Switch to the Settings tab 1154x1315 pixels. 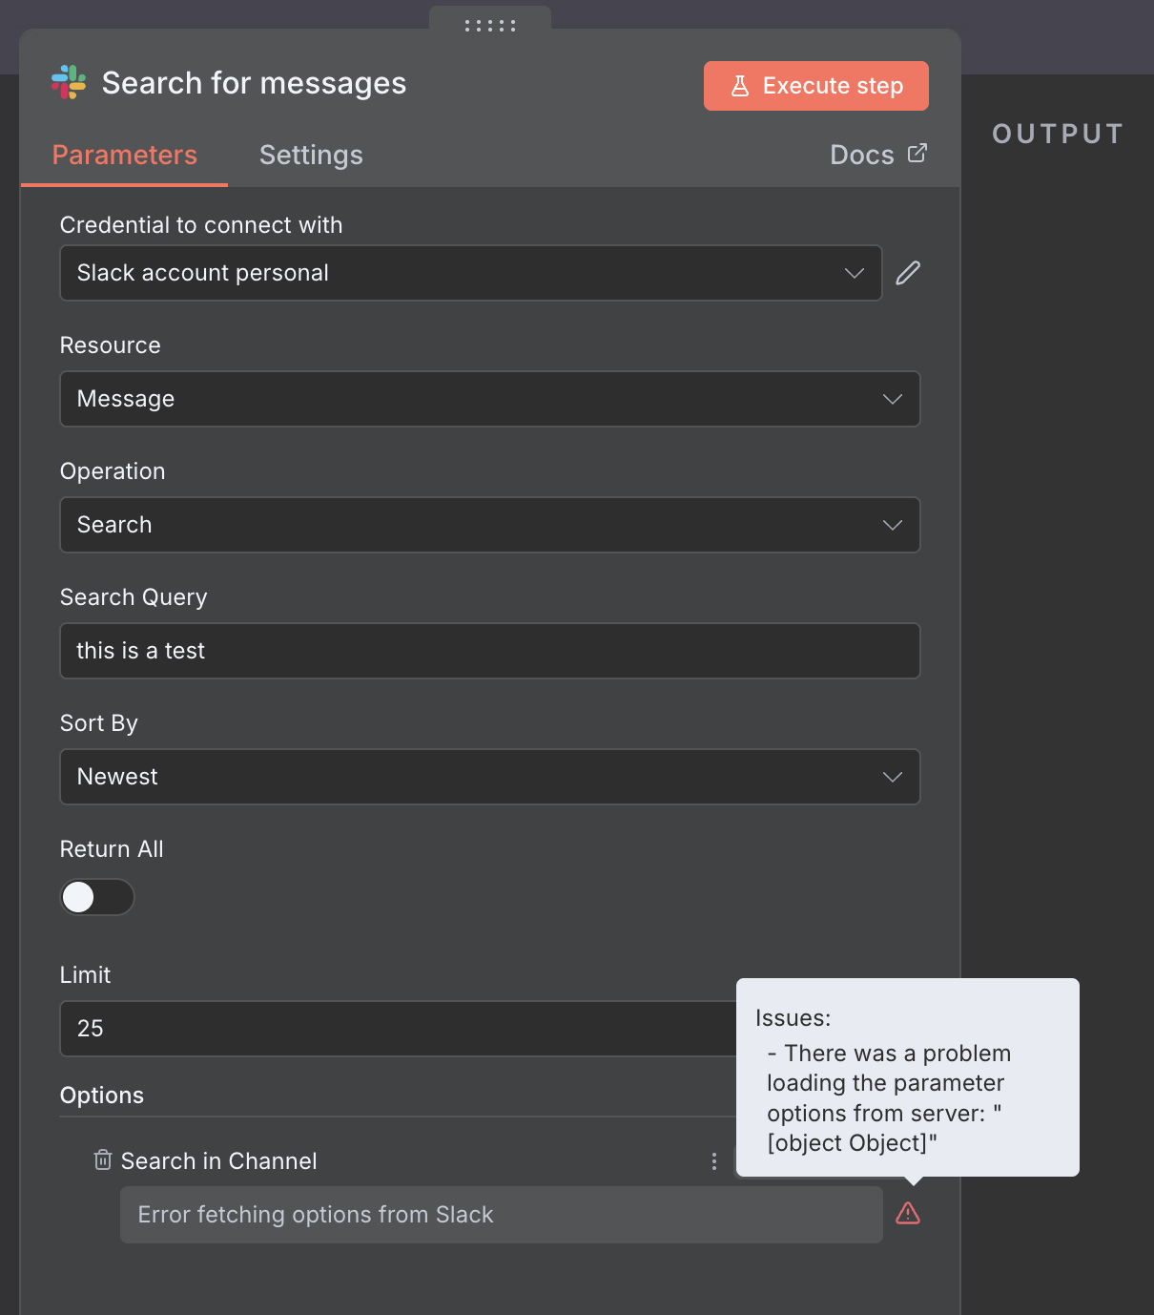pos(311,156)
